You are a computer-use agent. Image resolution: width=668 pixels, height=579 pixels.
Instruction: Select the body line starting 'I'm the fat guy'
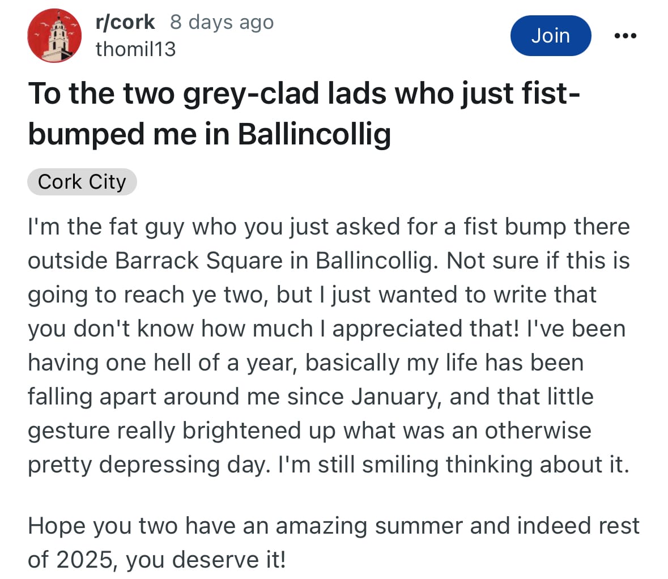coord(329,227)
